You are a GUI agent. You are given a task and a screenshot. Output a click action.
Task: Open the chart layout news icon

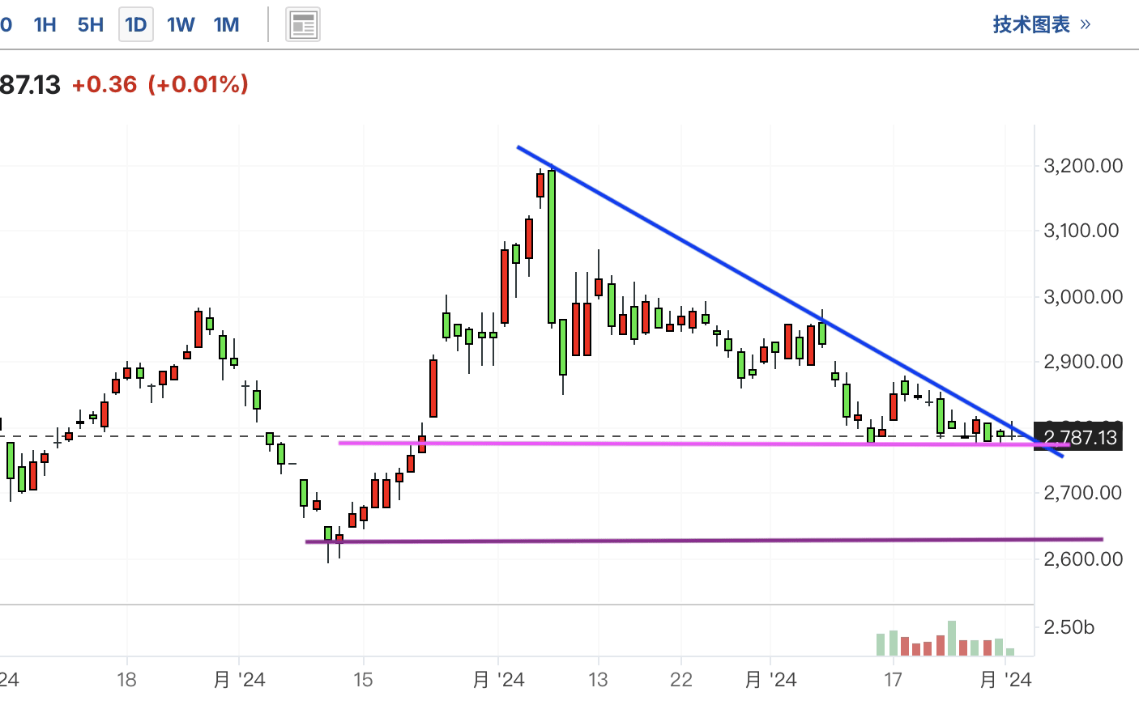(x=303, y=25)
